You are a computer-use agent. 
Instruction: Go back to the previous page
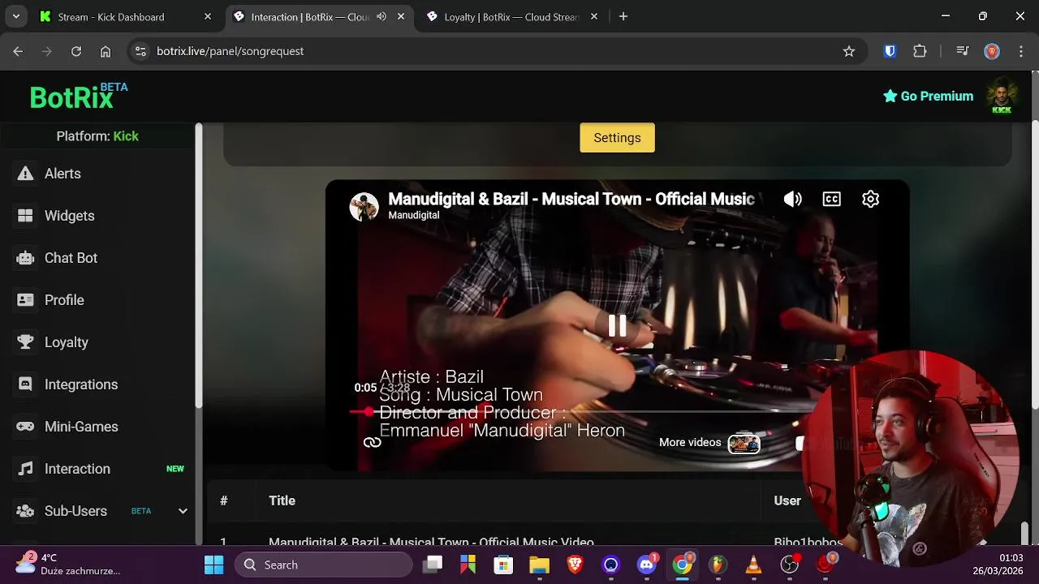[x=18, y=51]
